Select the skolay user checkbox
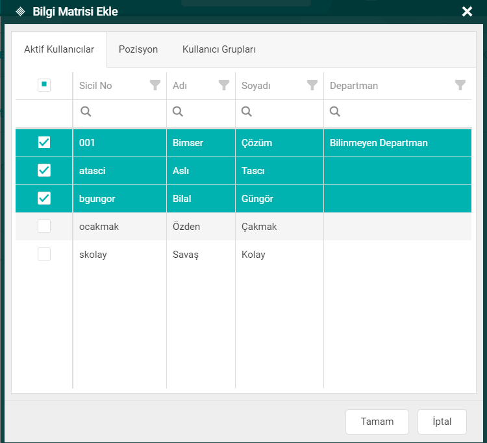This screenshot has width=487, height=443. (44, 255)
